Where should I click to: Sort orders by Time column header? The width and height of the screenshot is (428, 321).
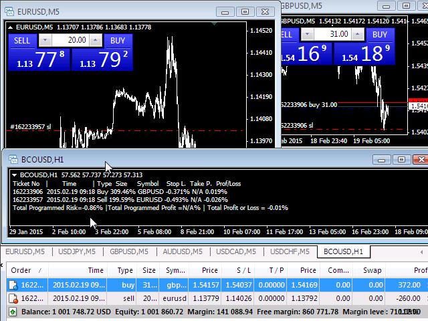(78, 270)
